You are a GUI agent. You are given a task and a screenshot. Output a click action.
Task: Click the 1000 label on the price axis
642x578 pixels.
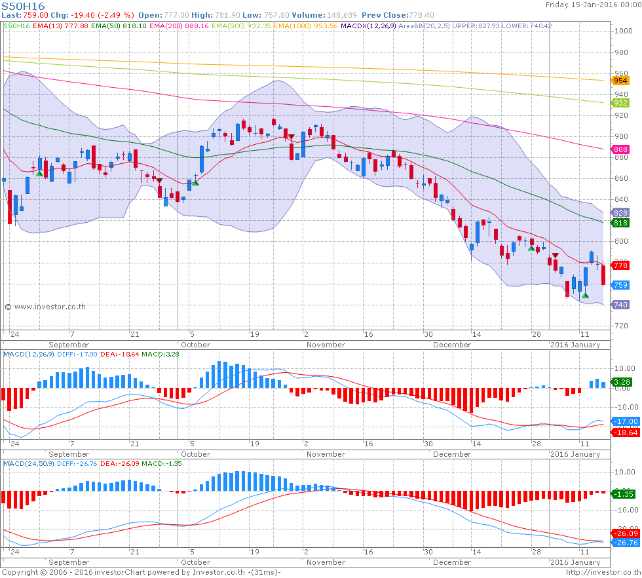pos(624,31)
